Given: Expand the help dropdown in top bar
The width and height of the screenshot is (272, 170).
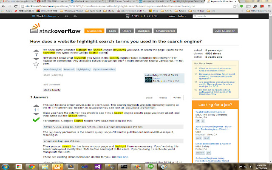Looking at the screenshot, I should pyautogui.click(x=182, y=16).
